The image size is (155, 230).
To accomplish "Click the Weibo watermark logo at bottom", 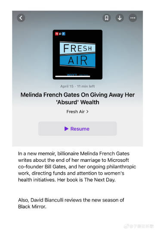I will pyautogui.click(x=127, y=226).
